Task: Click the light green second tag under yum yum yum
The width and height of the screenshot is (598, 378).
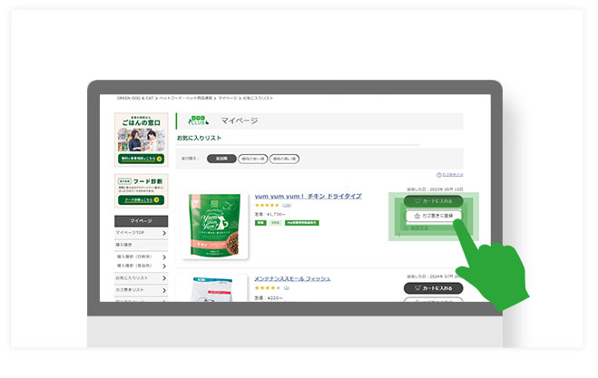Action: pos(275,223)
